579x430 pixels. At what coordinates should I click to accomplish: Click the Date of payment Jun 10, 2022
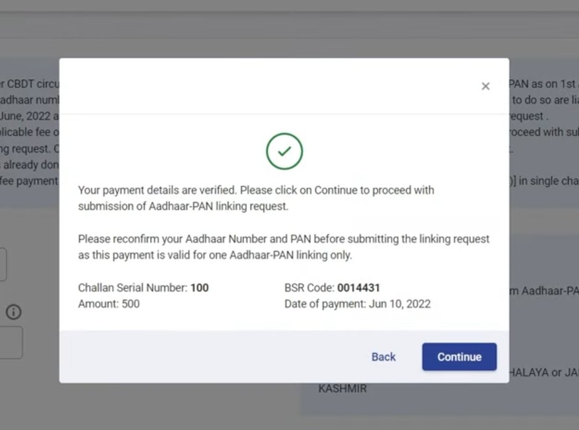[x=399, y=304]
